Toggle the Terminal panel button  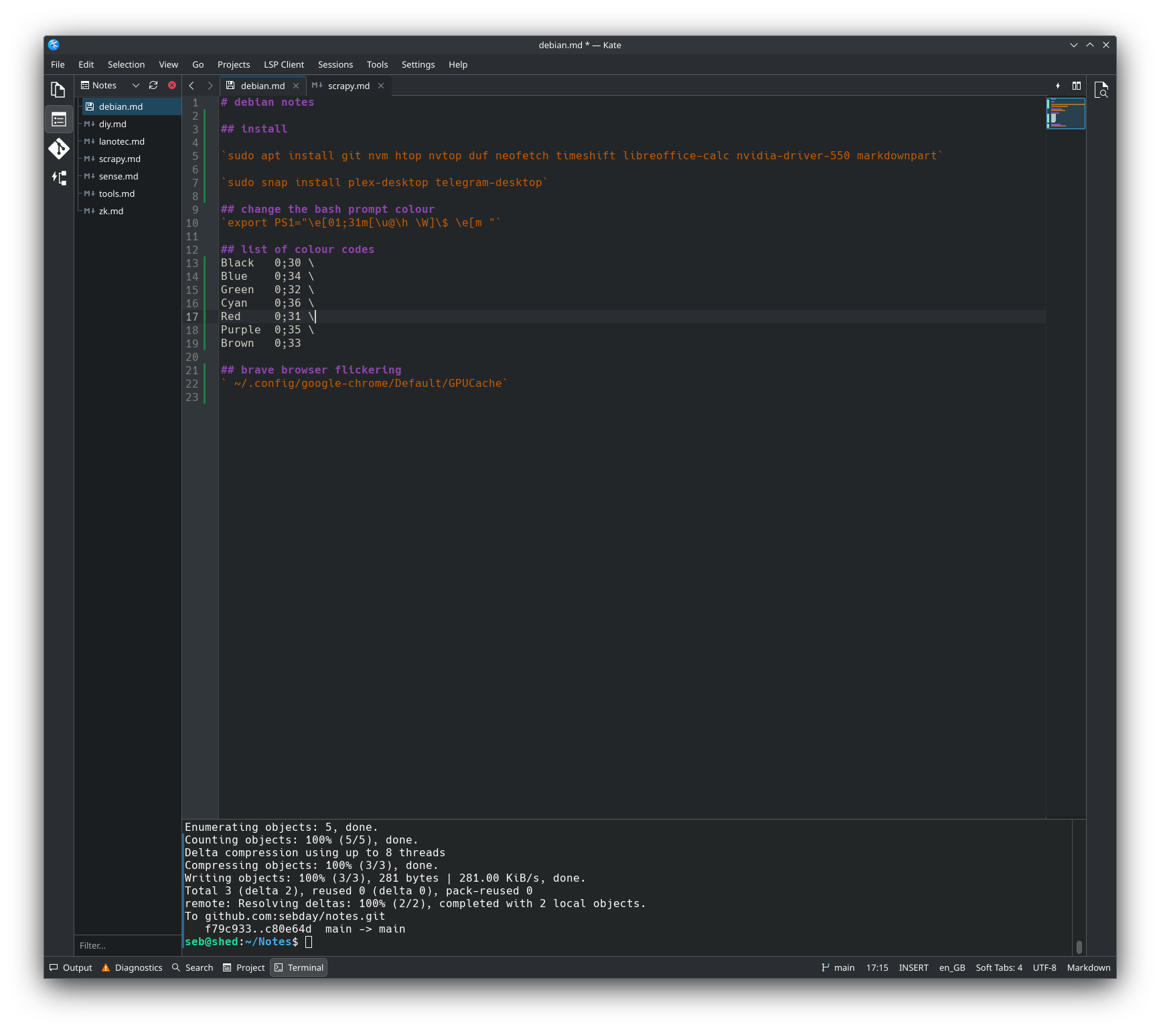click(x=299, y=967)
